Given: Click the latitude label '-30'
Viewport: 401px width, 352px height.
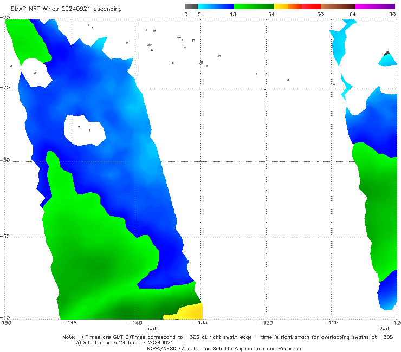Looking at the screenshot, I should point(5,160).
